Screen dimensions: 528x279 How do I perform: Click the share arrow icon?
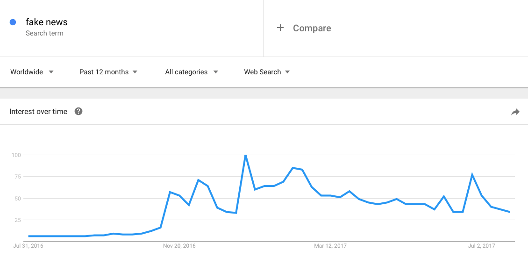pos(515,112)
